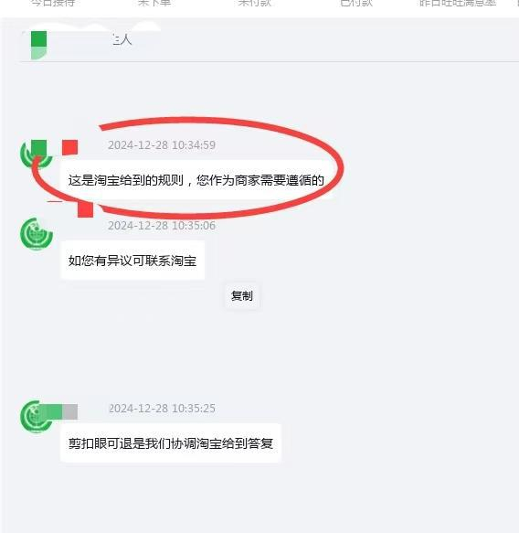The image size is (519, 533).
Task: Click the contact name ending in 人 in the header
Action: pyautogui.click(x=122, y=40)
